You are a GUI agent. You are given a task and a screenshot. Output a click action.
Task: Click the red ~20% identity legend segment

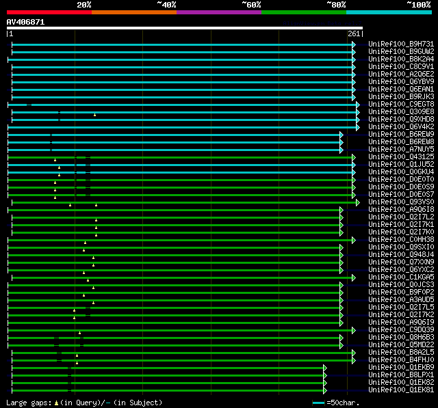coord(49,12)
